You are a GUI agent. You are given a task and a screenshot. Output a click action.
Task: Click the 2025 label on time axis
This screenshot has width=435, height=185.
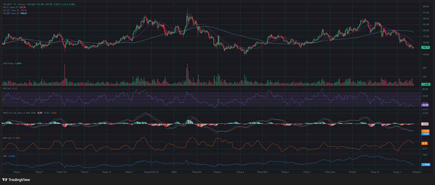(x=174, y=172)
